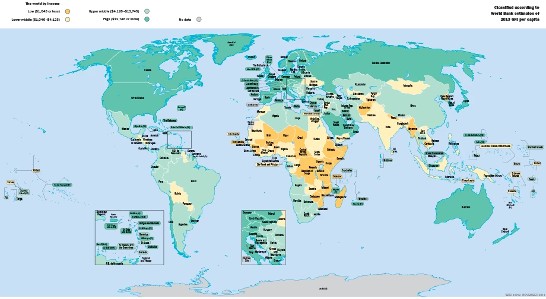Viewport: 546px width, 299px height.
Task: Click the Madagascar label
Action: [340, 198]
